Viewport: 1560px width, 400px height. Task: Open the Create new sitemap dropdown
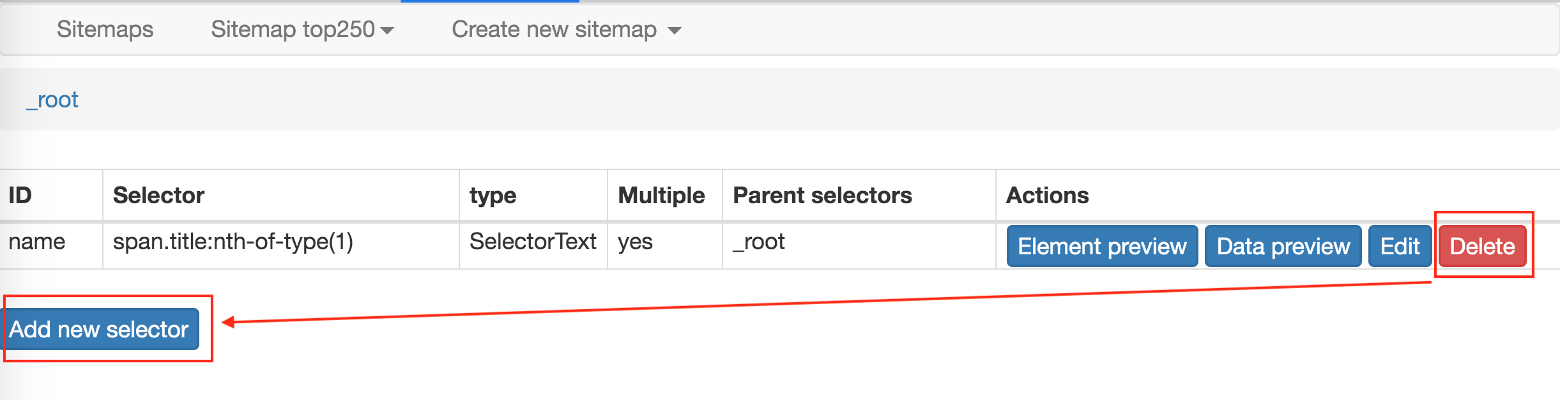(566, 29)
